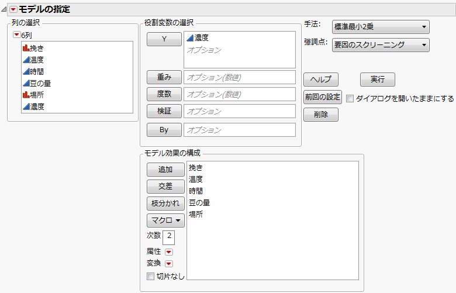
Task: Click the Y role button
Action: [164, 39]
